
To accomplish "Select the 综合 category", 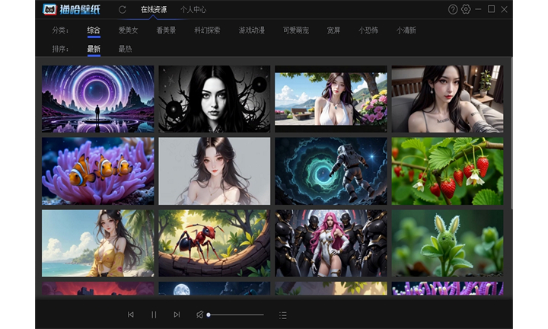I will click(94, 30).
